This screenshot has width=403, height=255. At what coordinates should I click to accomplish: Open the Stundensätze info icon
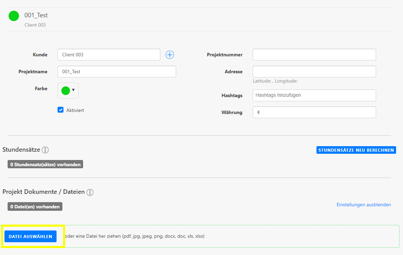(45, 150)
